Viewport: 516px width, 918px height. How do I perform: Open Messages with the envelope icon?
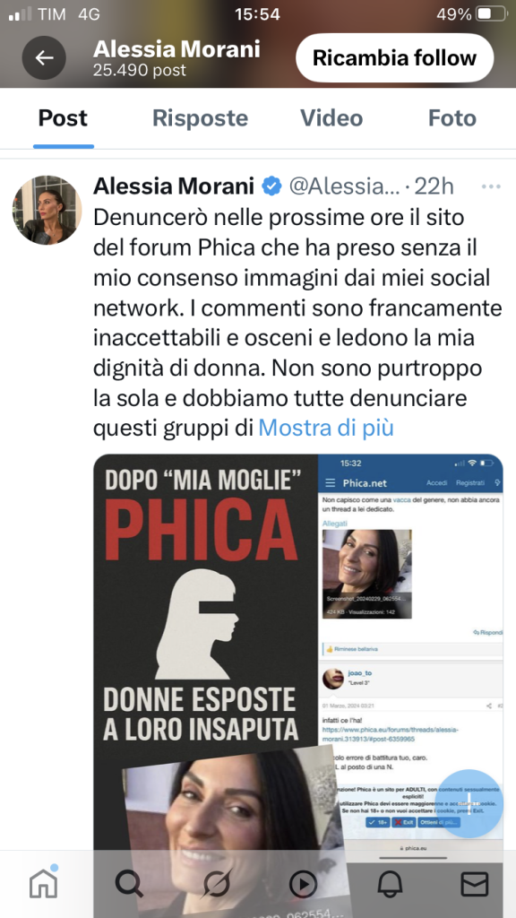(475, 885)
